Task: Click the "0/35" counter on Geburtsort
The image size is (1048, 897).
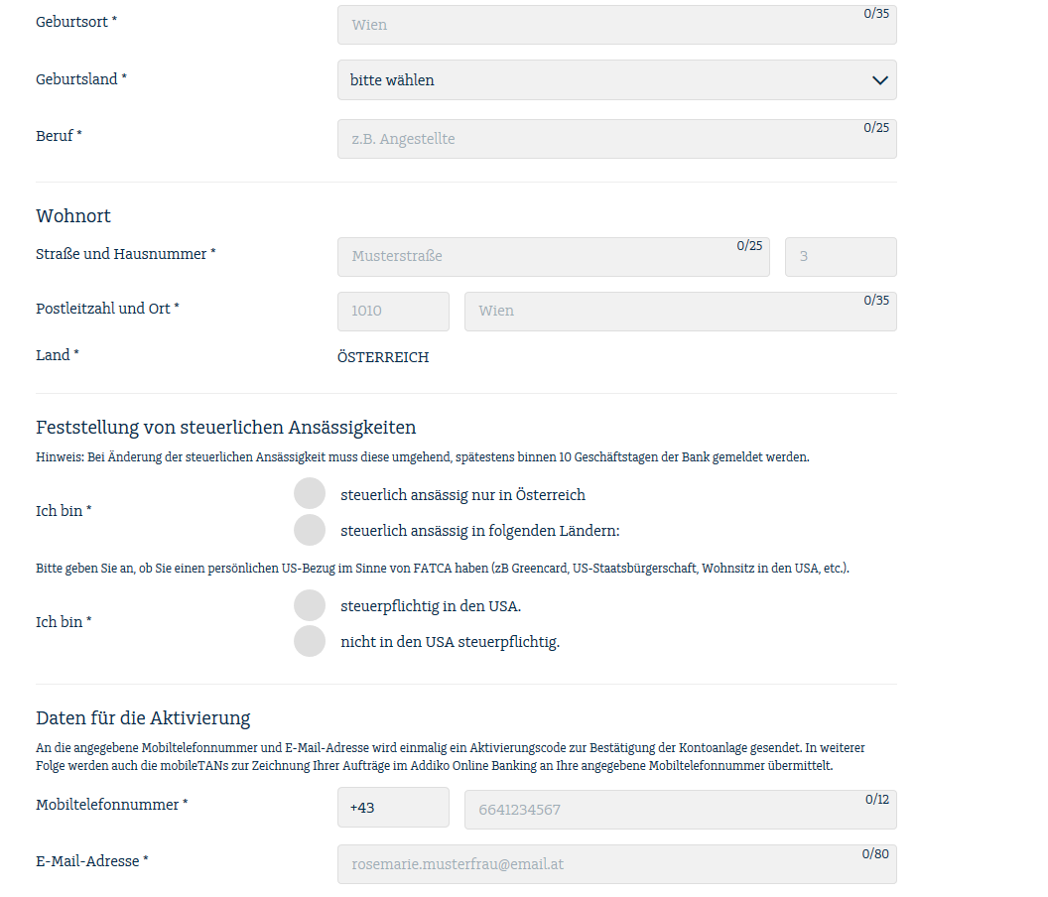Action: pyautogui.click(x=874, y=14)
